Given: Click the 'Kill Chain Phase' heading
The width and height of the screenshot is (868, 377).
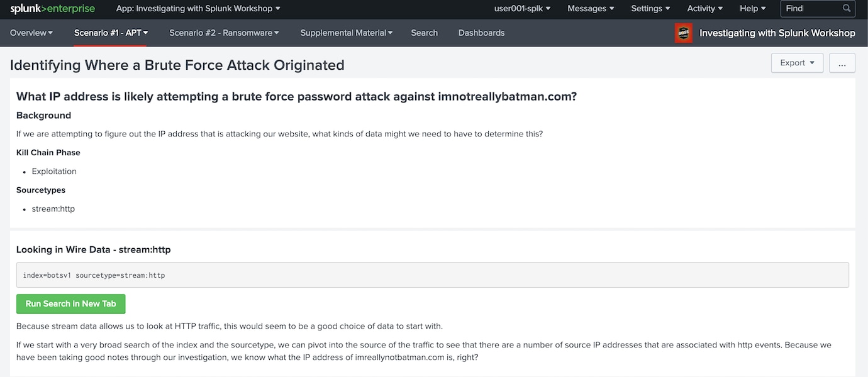Looking at the screenshot, I should click(x=48, y=153).
